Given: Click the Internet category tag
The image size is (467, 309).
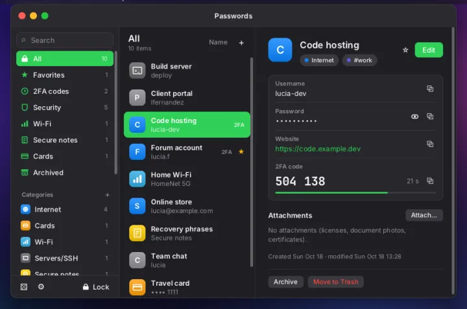Looking at the screenshot, I should (319, 60).
